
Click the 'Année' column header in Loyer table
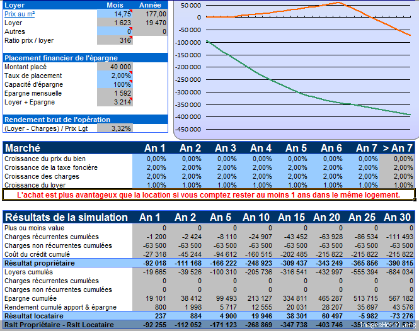tap(150, 5)
